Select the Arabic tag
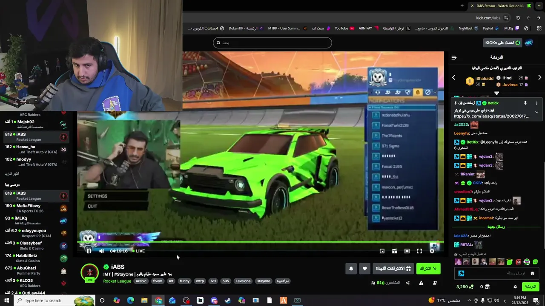 (141, 281)
